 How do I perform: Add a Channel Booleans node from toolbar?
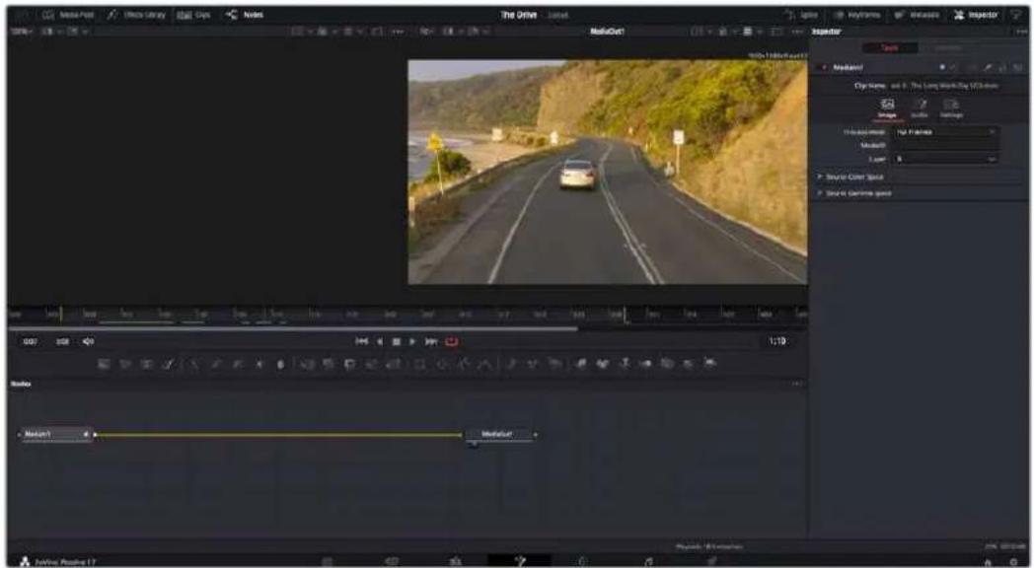(328, 363)
